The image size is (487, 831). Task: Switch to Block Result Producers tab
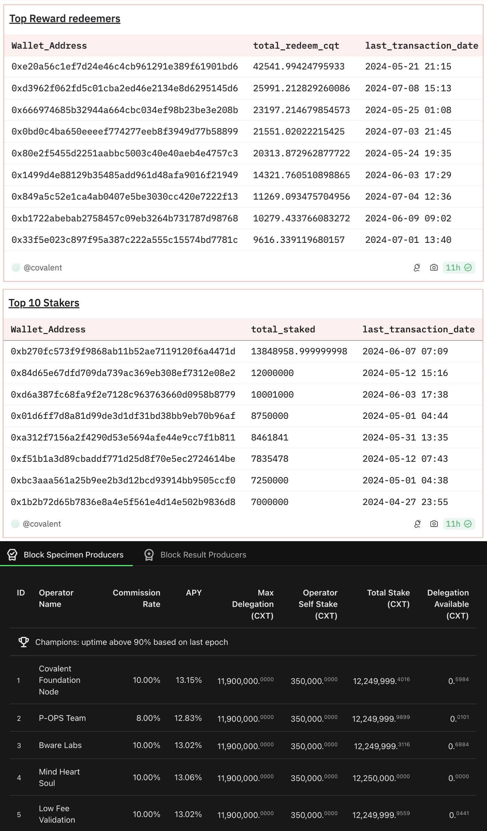point(196,554)
